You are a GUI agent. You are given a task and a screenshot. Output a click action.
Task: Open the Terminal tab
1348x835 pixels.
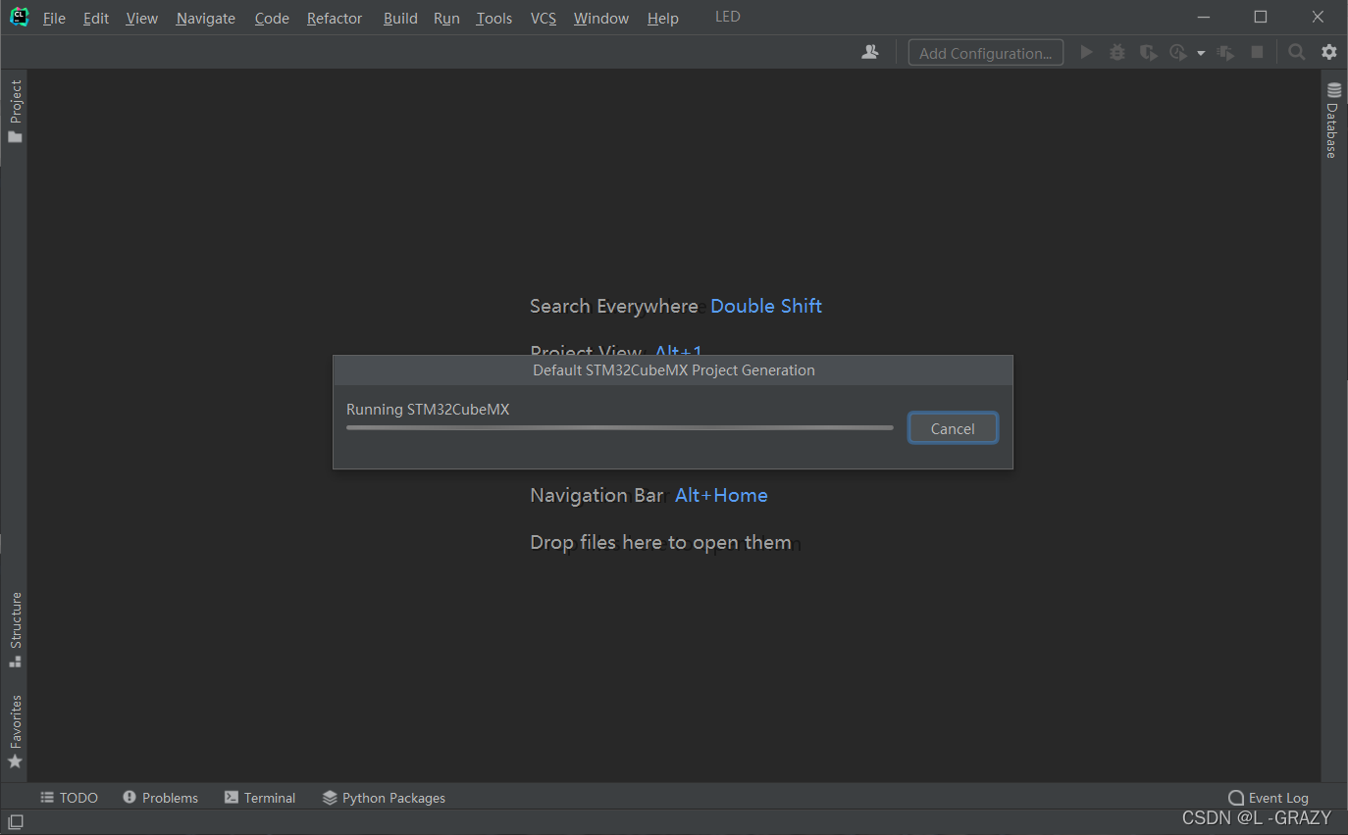coord(260,798)
